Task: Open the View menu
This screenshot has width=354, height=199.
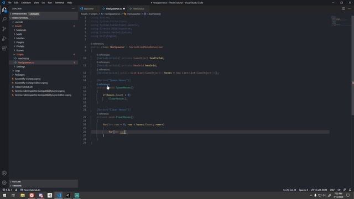Action: click(x=36, y=3)
